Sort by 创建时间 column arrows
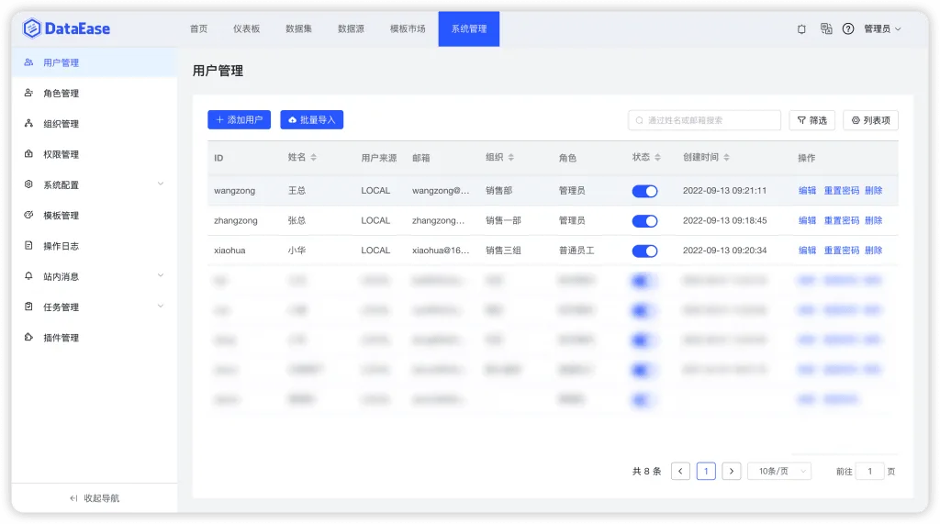 click(x=726, y=157)
